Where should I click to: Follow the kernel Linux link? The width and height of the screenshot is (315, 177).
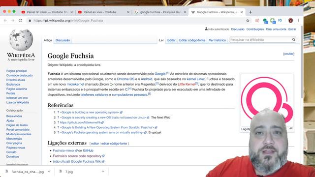[x=196, y=79]
